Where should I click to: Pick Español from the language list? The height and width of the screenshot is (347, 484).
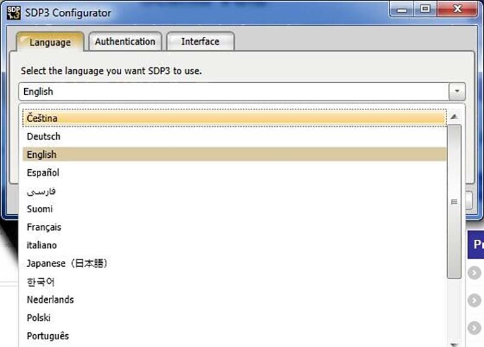tap(235, 172)
